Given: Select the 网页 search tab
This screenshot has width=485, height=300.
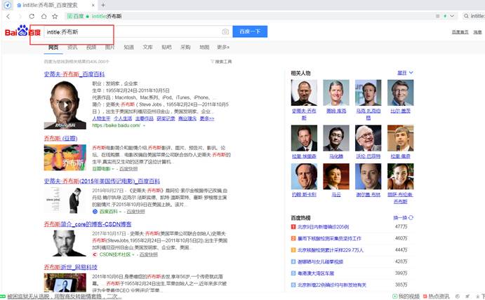Looking at the screenshot, I should [x=53, y=47].
